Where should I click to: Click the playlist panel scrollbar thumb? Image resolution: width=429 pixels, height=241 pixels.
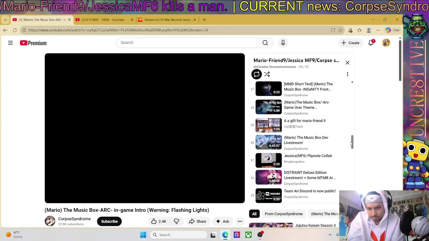click(x=352, y=141)
